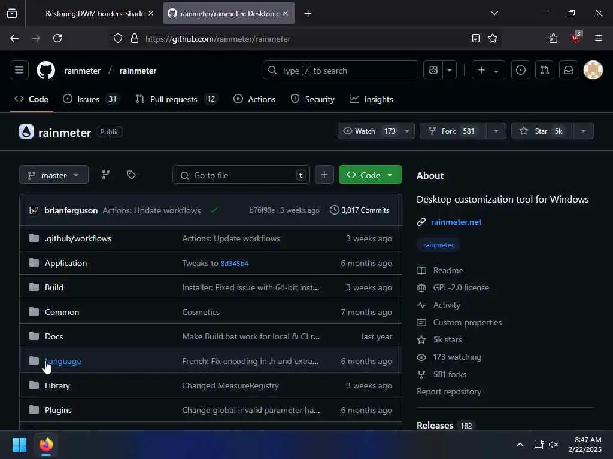Toggle Firefox reader view

point(476,38)
